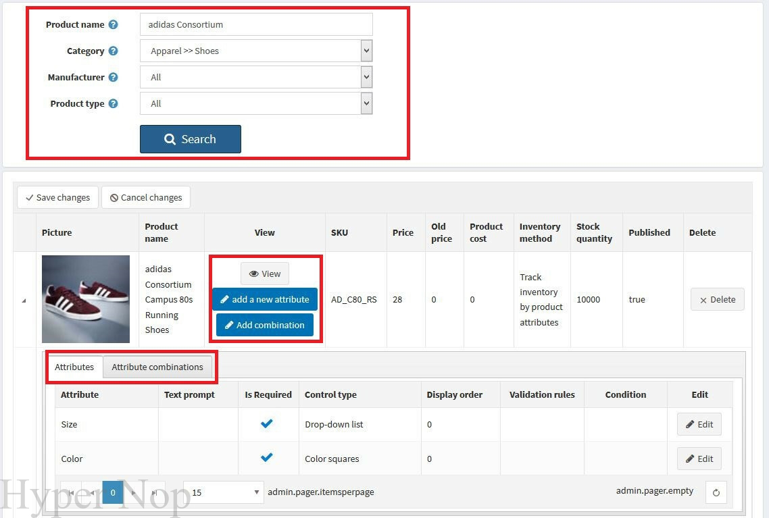Open the items per page dropdown showing 15
769x518 pixels.
pyautogui.click(x=223, y=492)
